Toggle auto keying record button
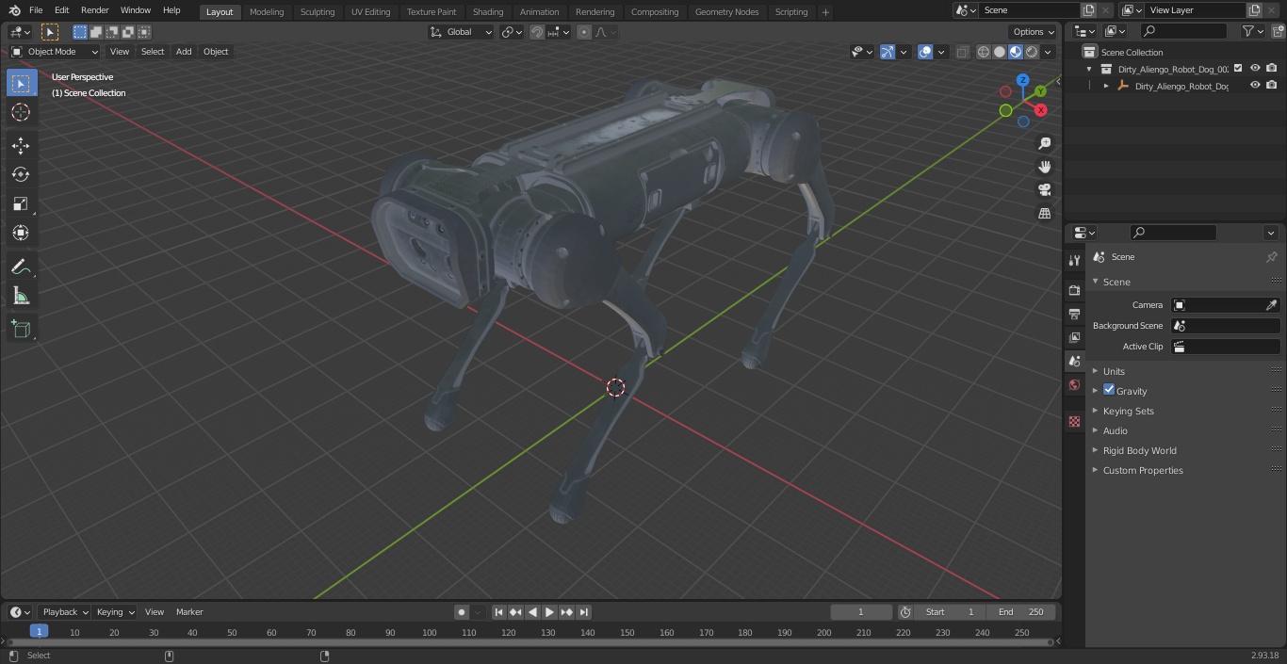This screenshot has height=664, width=1287. (462, 612)
